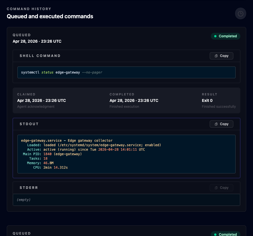Screen dimensions: 253x236
Task: Click the queued time "Apr 28, 2026 · 23:26 UTC"
Action: click(x=37, y=41)
